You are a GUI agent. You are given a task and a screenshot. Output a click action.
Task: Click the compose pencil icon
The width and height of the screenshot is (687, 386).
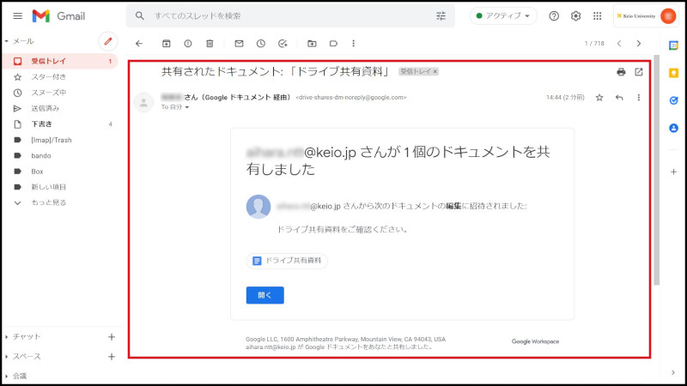[107, 40]
